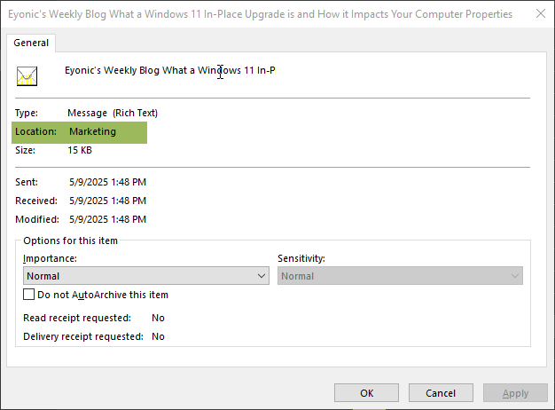Click Delivery receipt requested No value
Screen dimensions: 555x410
[158, 336]
